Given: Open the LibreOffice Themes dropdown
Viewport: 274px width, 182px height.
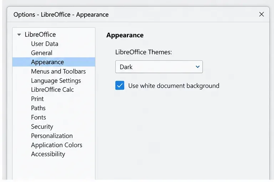Looking at the screenshot, I should pyautogui.click(x=159, y=67).
